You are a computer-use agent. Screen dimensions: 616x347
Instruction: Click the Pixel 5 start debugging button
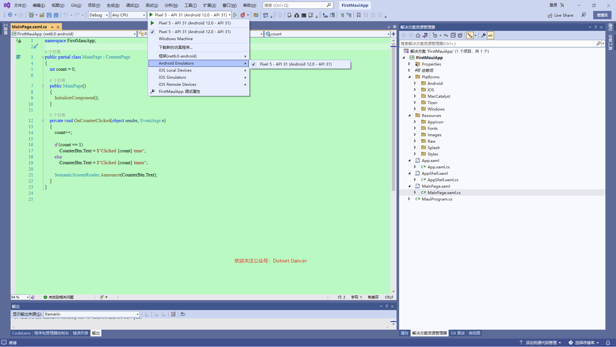coord(188,15)
